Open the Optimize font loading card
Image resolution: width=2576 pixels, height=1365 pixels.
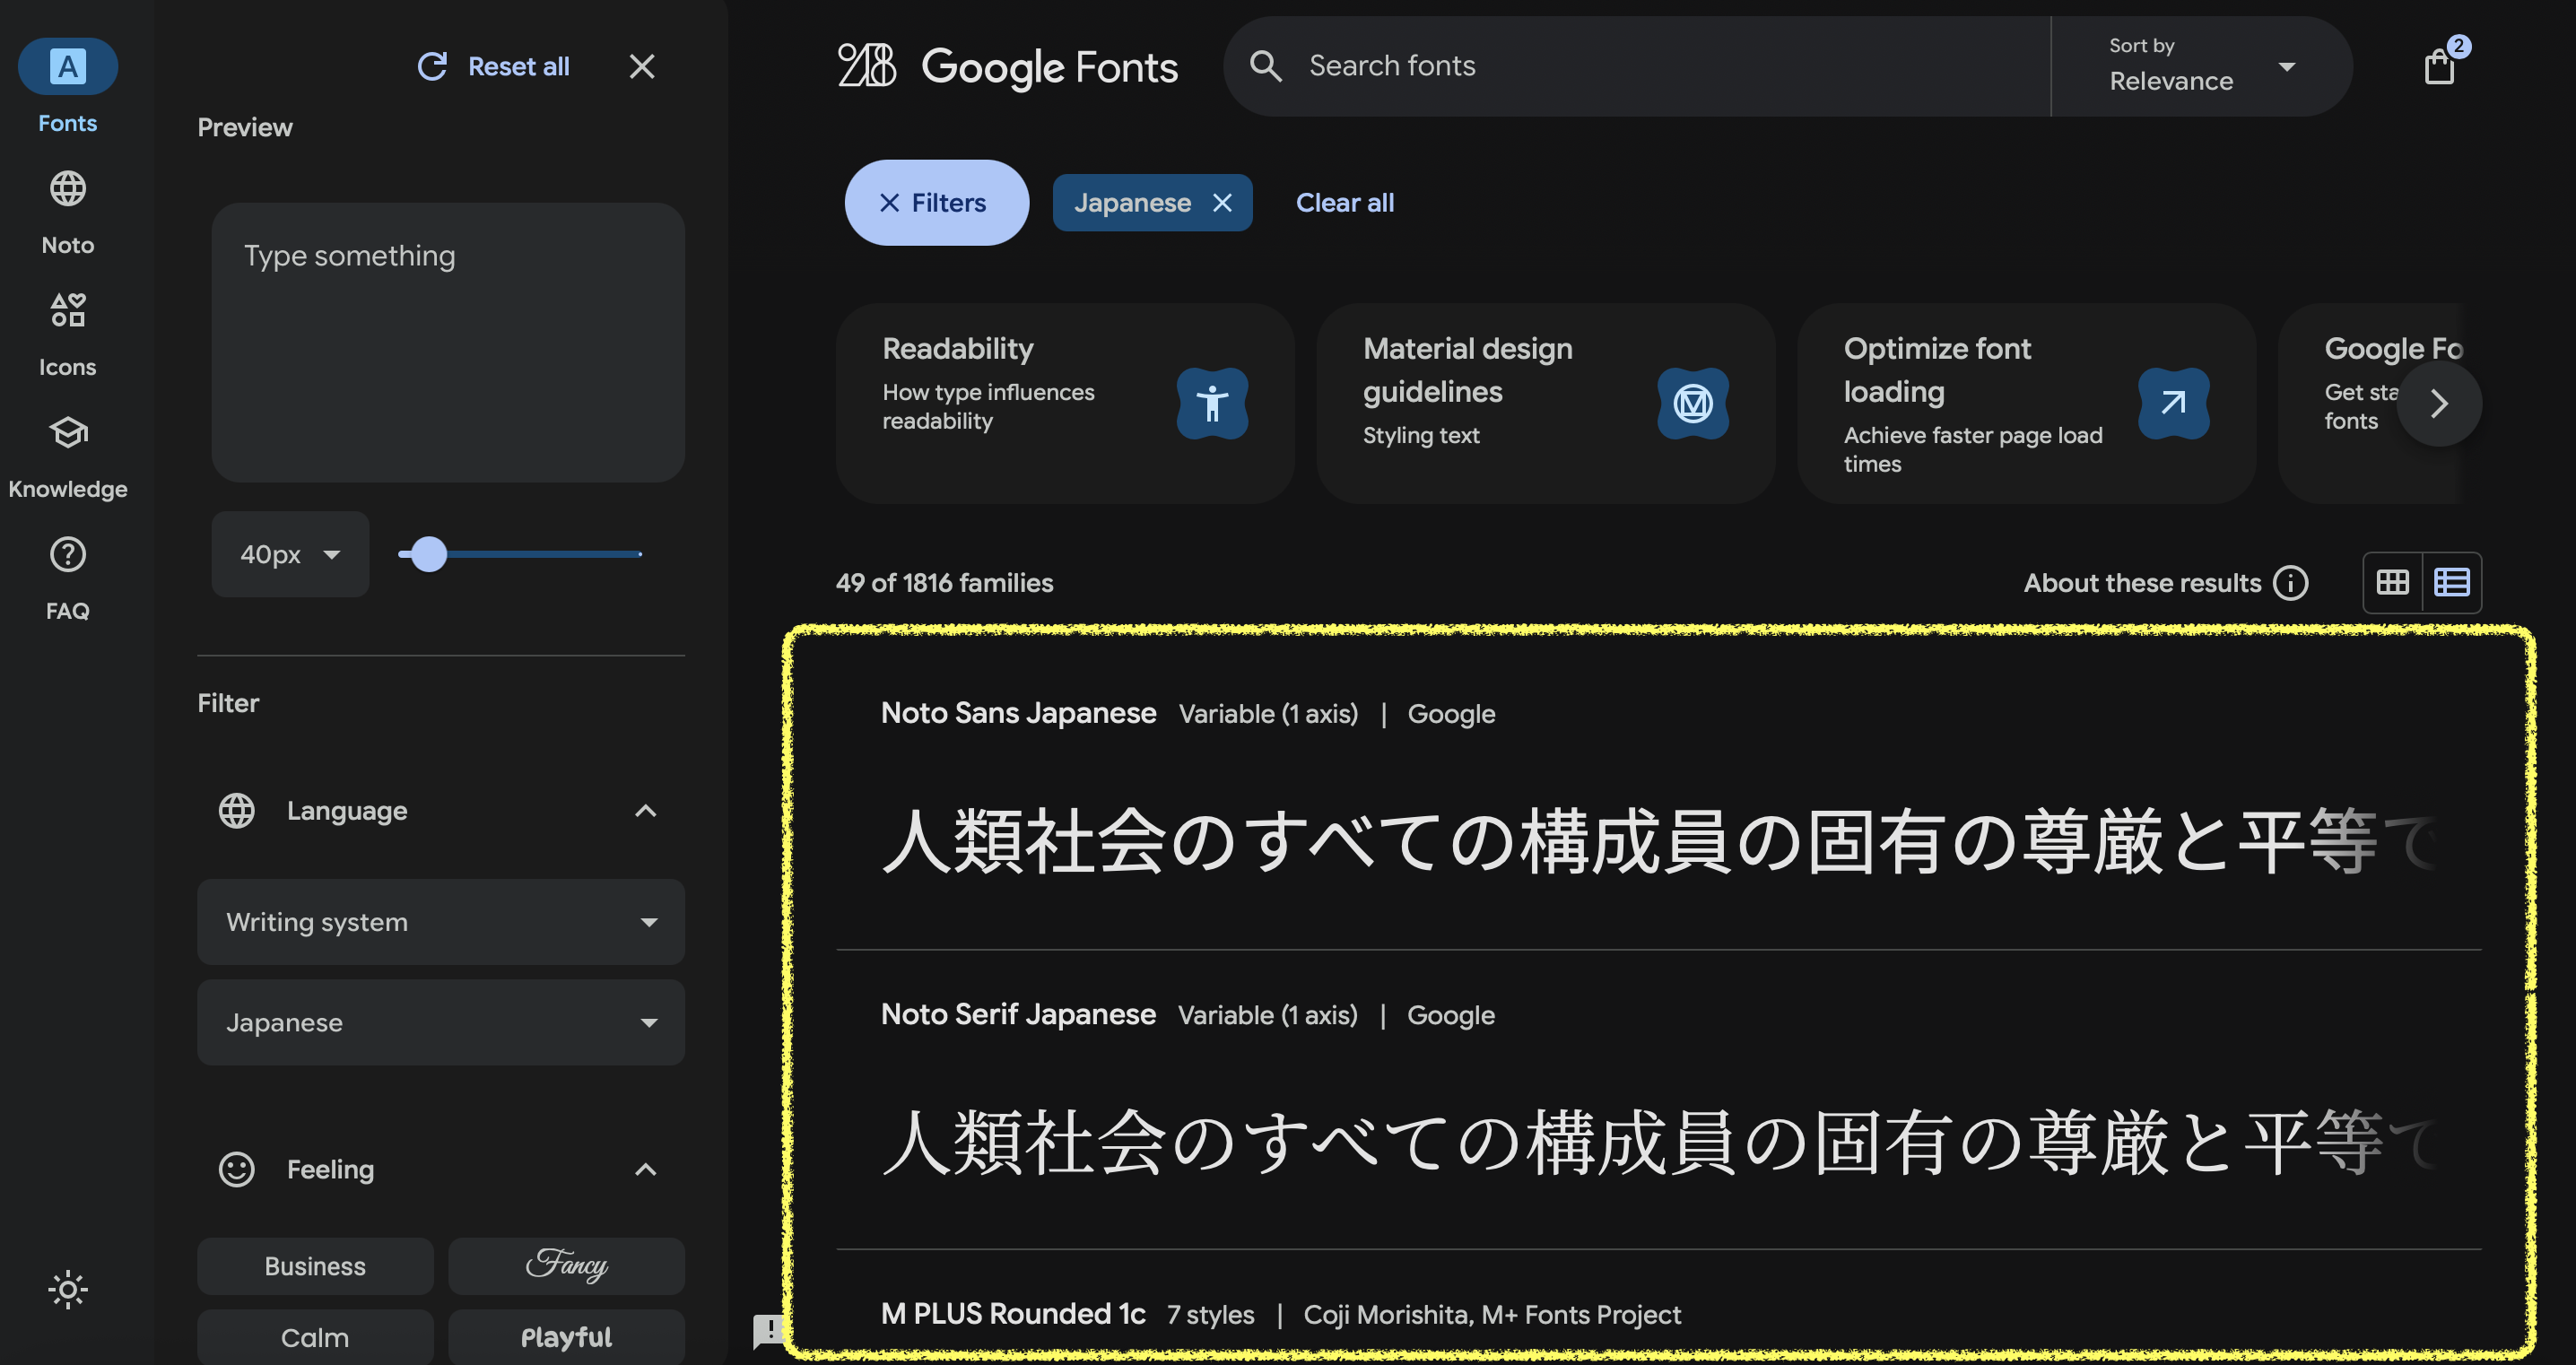(x=2026, y=403)
